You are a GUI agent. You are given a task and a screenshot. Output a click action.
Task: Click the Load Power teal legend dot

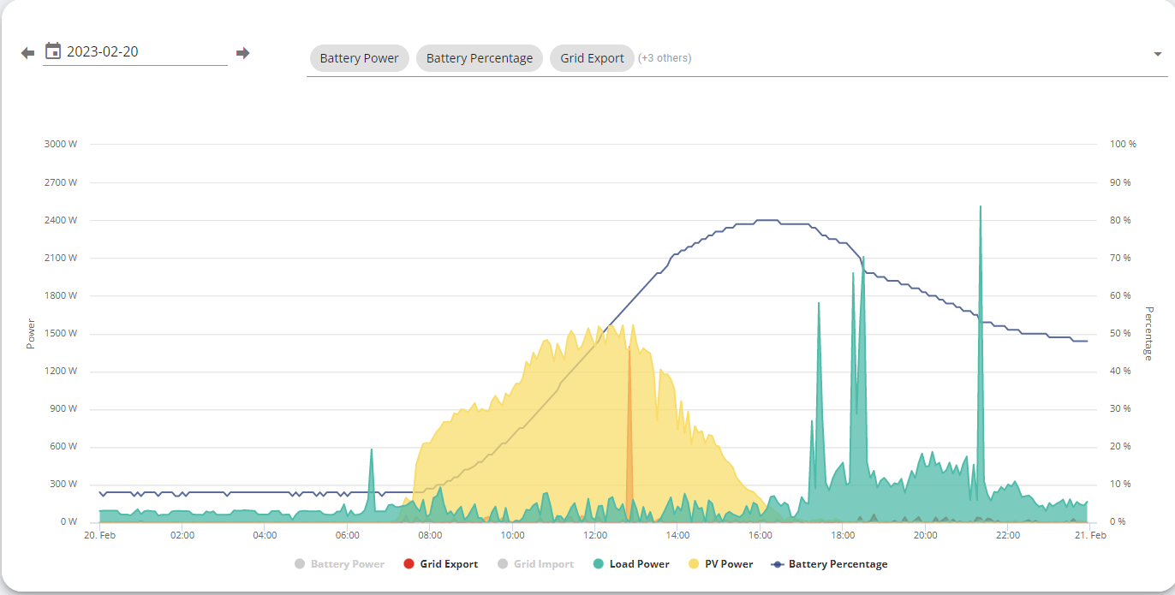click(598, 564)
